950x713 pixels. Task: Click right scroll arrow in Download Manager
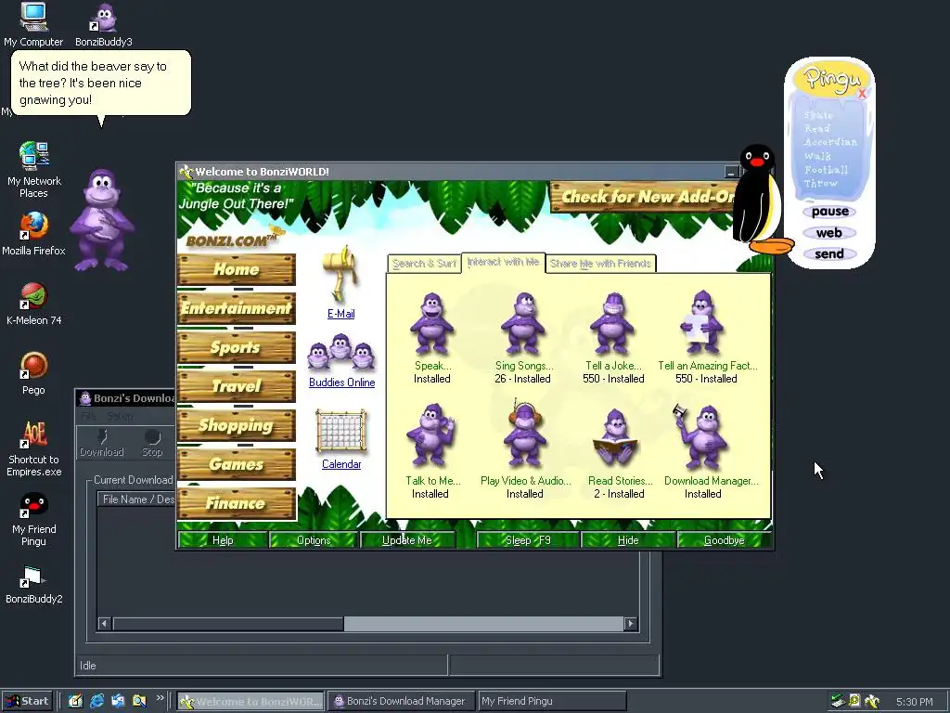coord(631,623)
